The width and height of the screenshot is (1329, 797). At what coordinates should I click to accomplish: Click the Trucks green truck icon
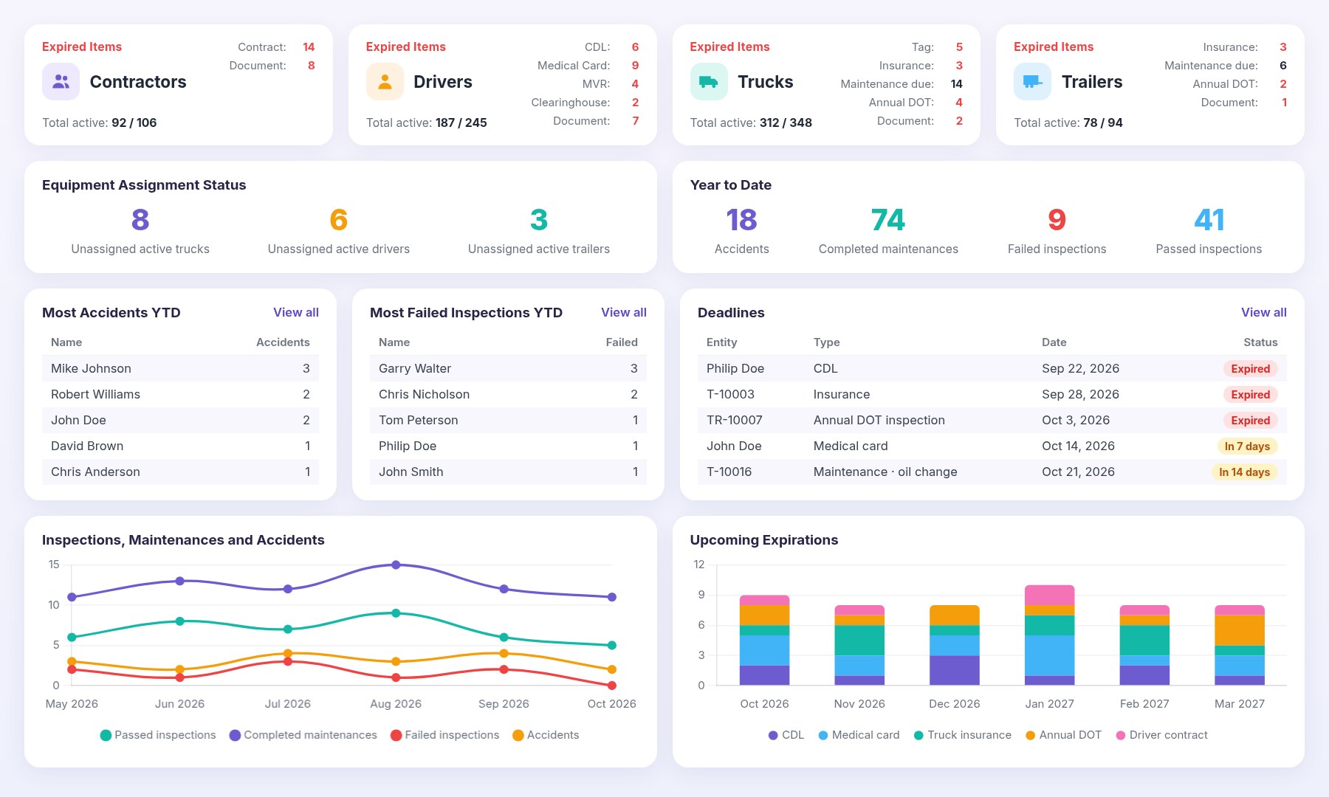coord(709,82)
